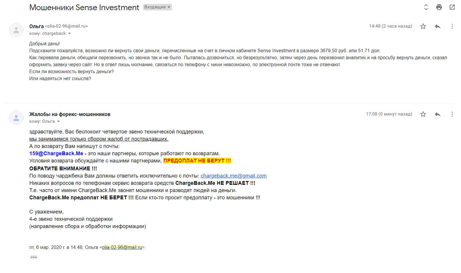Reply to Ольга's first message
461x273 pixels.
point(438,26)
